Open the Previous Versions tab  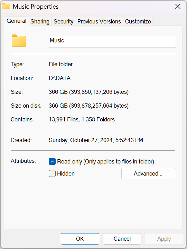pos(99,21)
